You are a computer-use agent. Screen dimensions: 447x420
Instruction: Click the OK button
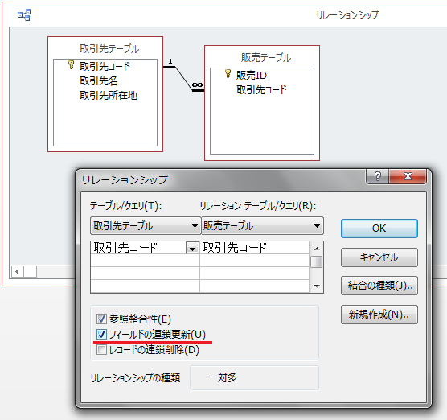point(379,229)
